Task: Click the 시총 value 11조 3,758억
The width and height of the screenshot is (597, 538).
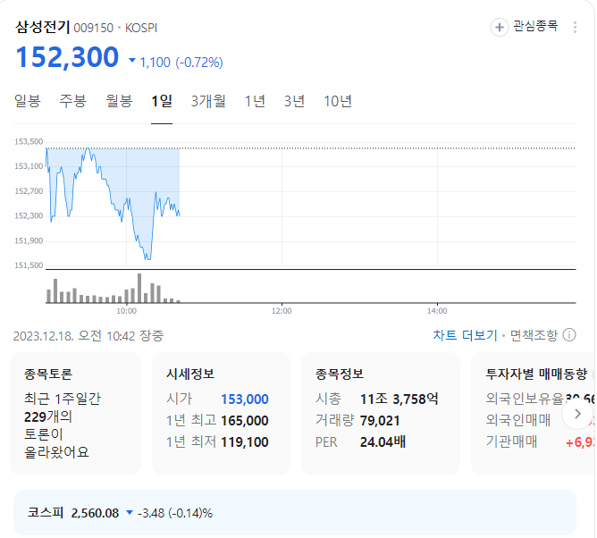Action: click(x=399, y=399)
